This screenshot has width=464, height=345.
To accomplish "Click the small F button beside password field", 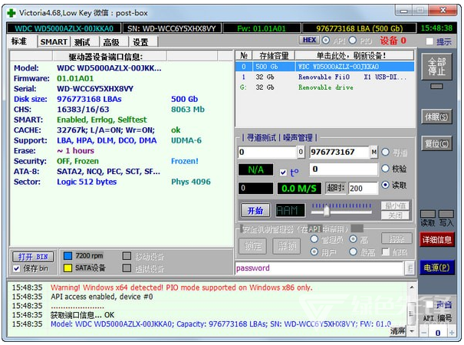I will [410, 268].
